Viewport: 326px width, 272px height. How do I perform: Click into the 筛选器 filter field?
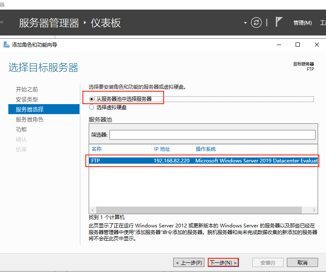pyautogui.click(x=212, y=135)
